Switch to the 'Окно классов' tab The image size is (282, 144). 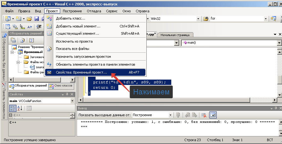click(61, 86)
